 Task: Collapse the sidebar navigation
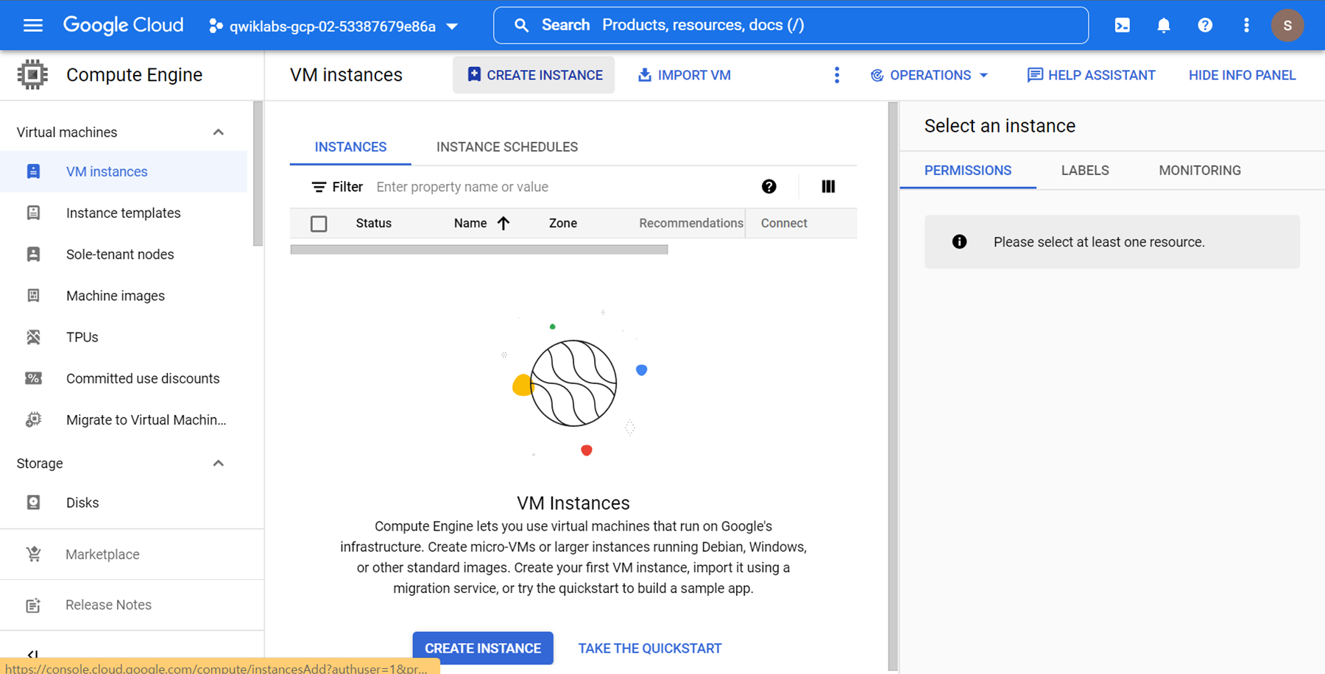tap(32, 653)
